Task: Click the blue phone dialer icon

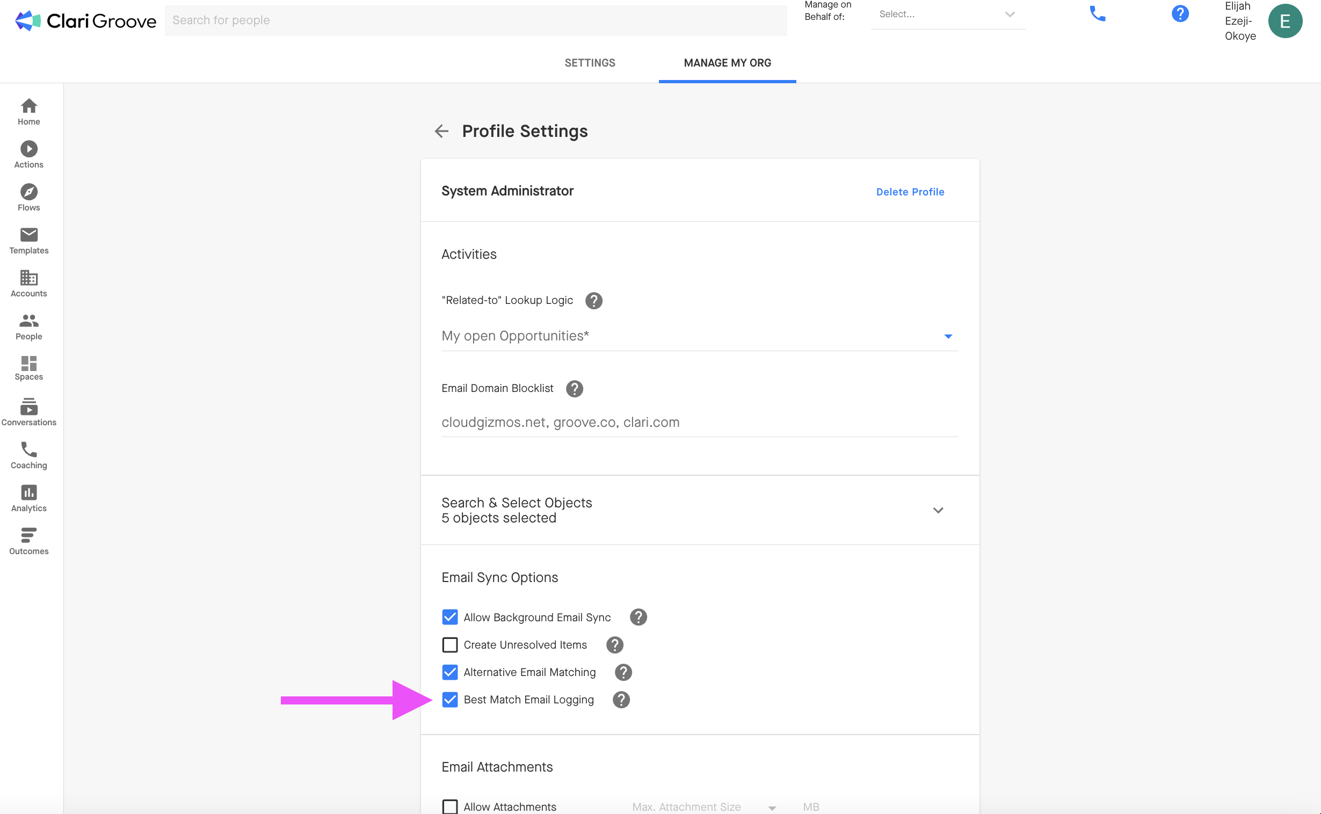Action: point(1097,14)
